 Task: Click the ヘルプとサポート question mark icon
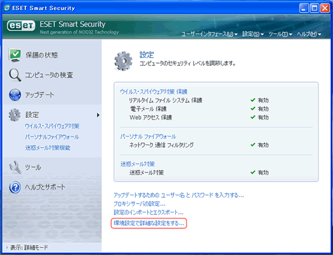pos(15,187)
